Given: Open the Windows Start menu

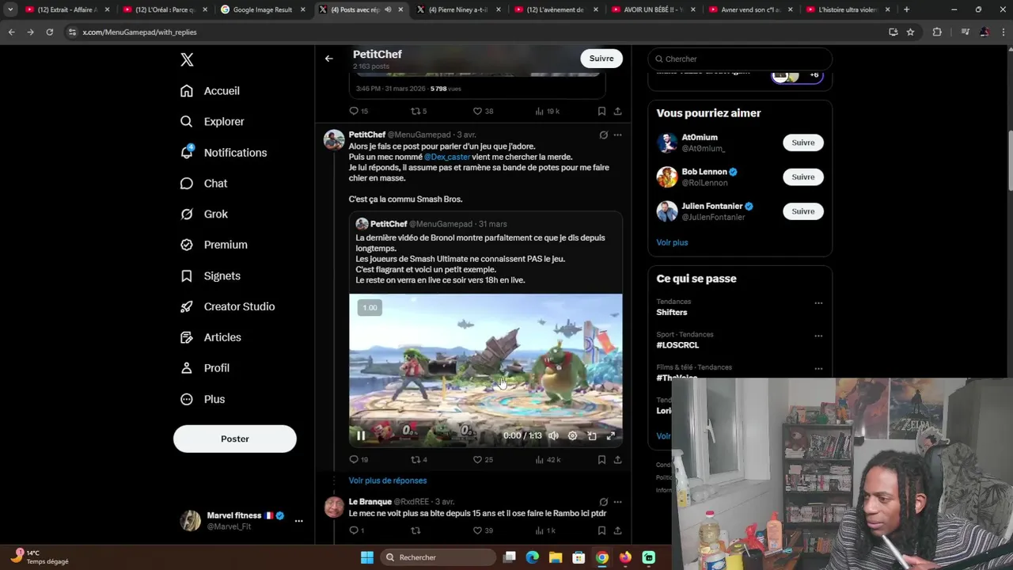Looking at the screenshot, I should tap(367, 557).
